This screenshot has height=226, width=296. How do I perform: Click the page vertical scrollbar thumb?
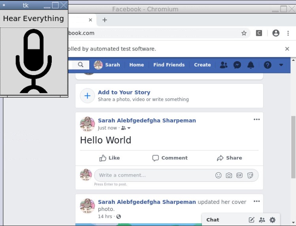pyautogui.click(x=293, y=147)
